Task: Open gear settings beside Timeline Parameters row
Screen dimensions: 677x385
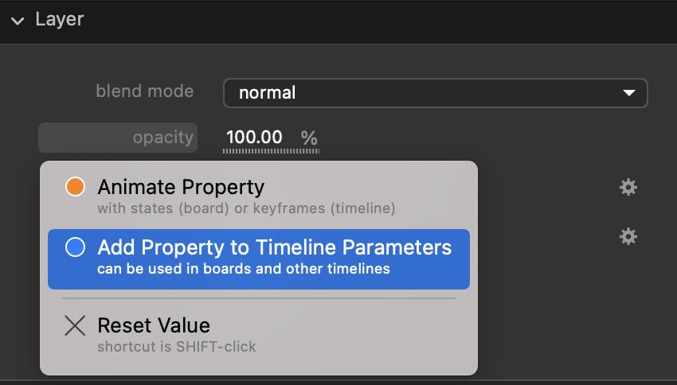Action: pyautogui.click(x=628, y=237)
